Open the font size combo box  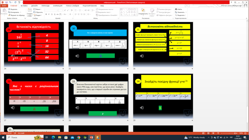pyautogui.click(x=61, y=10)
